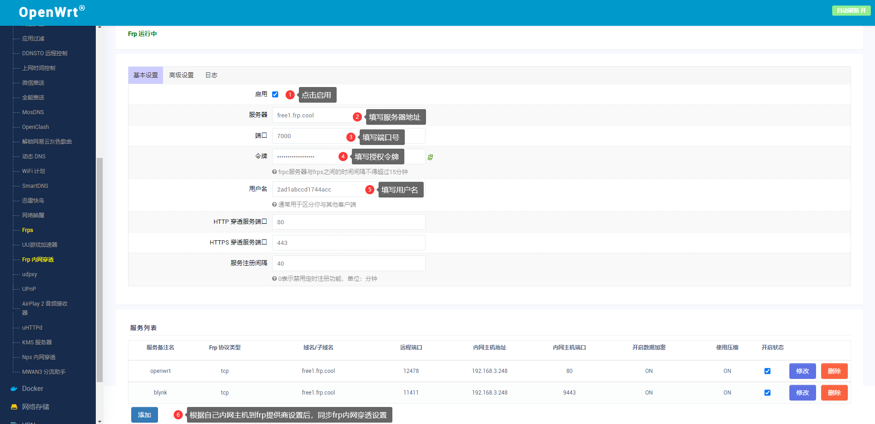
Task: Focus the HTTPS 穿透服务端口 field
Action: 349,243
